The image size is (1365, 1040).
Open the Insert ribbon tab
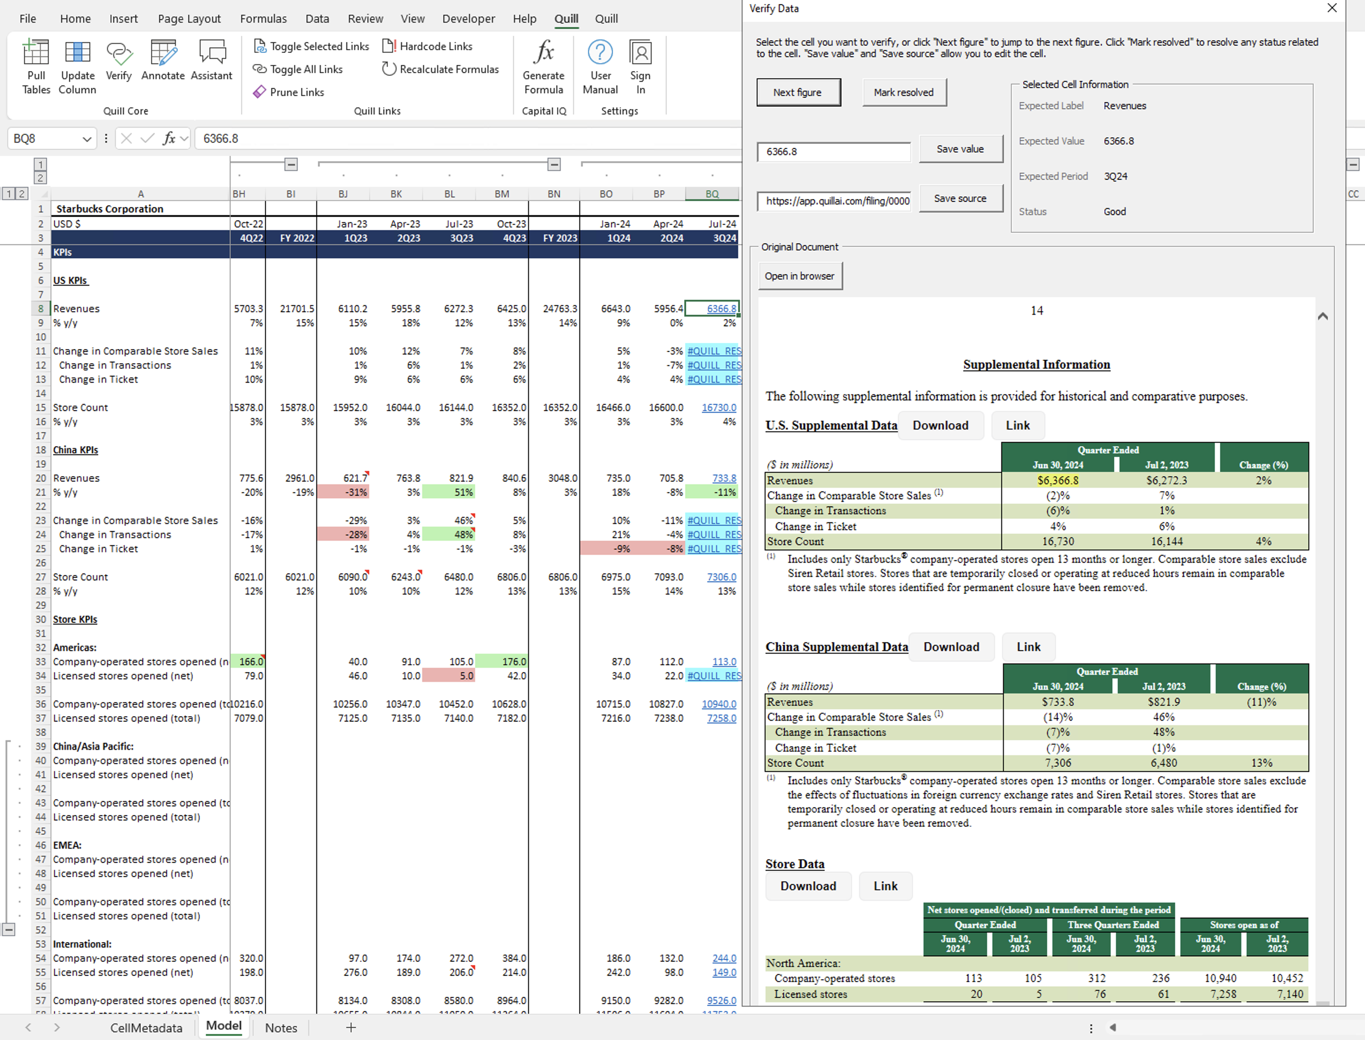pyautogui.click(x=124, y=19)
